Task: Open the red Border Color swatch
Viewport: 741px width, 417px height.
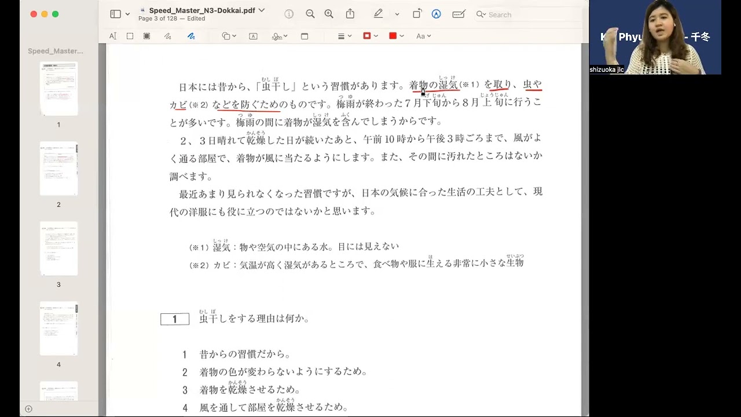Action: [x=370, y=36]
